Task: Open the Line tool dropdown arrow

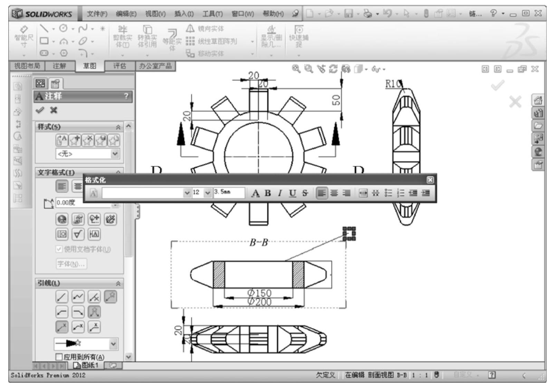Action: tap(53, 29)
